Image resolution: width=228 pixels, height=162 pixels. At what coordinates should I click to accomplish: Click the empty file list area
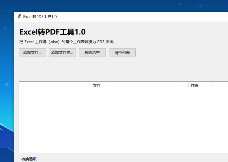click(x=123, y=121)
